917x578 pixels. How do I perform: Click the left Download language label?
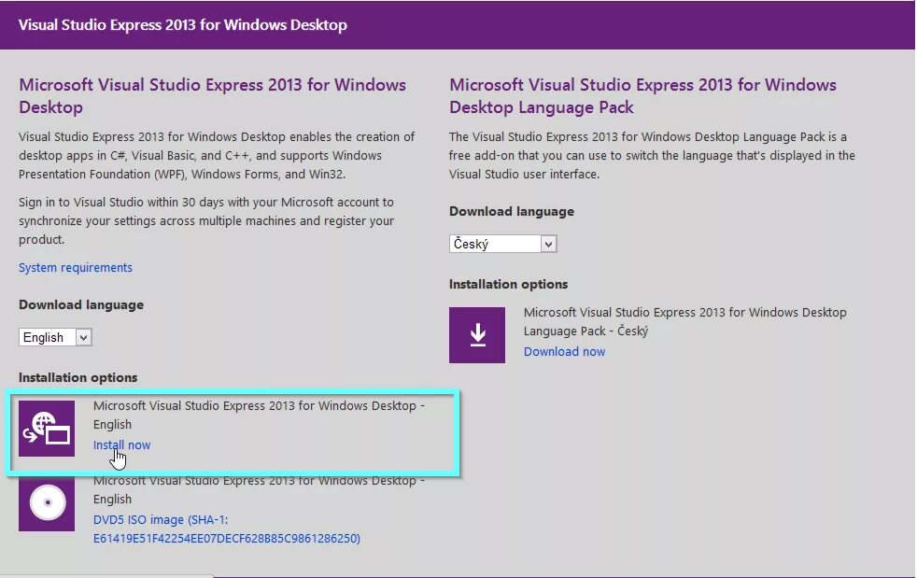click(81, 304)
